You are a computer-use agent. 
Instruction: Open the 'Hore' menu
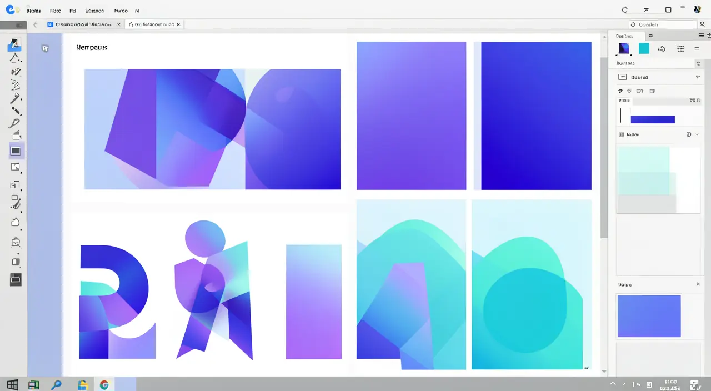(x=55, y=11)
